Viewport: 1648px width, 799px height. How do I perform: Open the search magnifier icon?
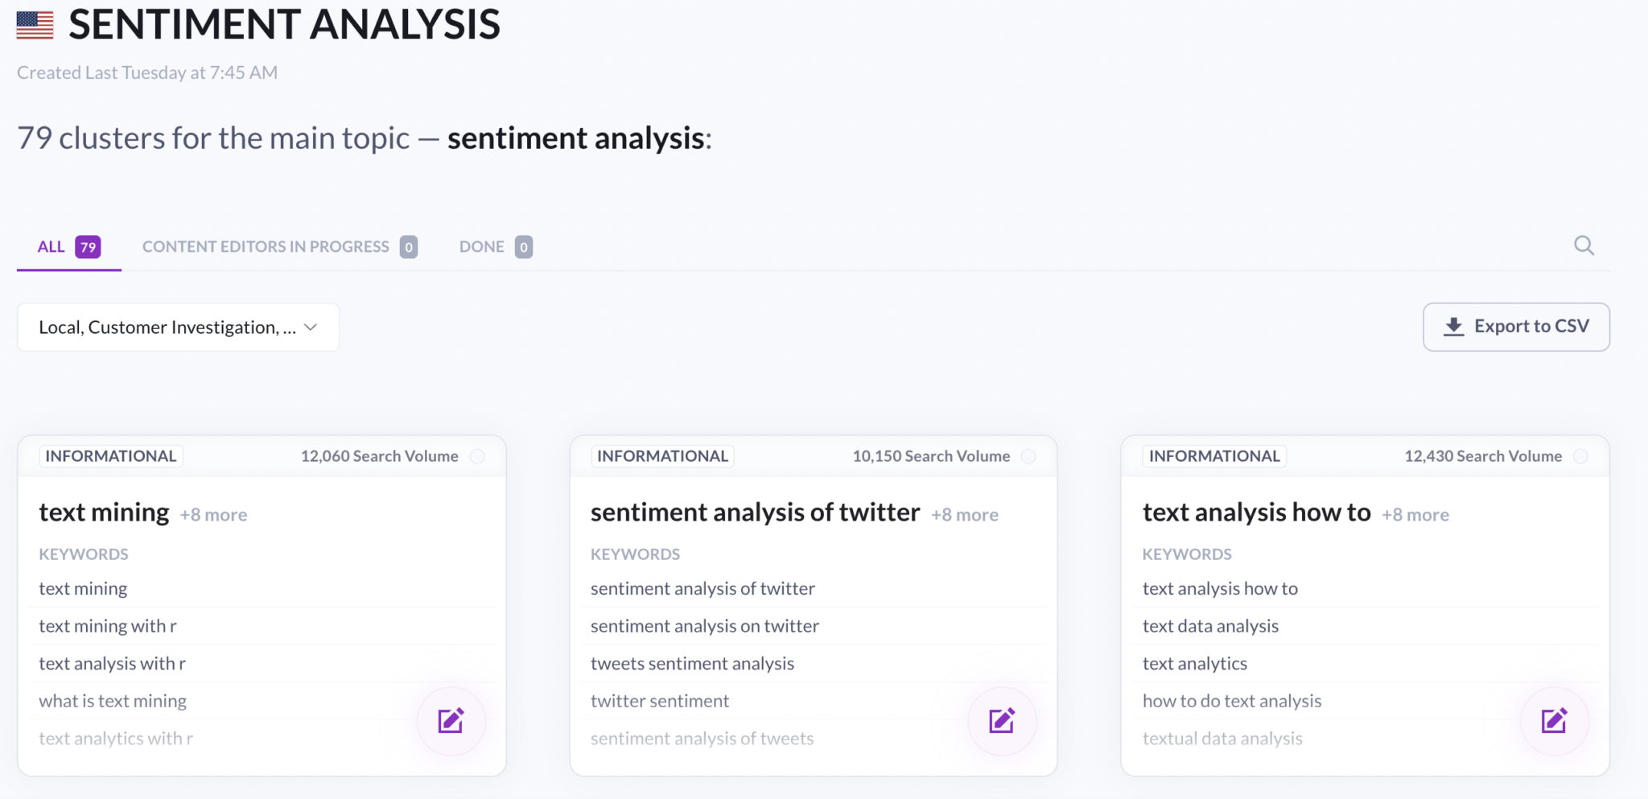(x=1584, y=245)
